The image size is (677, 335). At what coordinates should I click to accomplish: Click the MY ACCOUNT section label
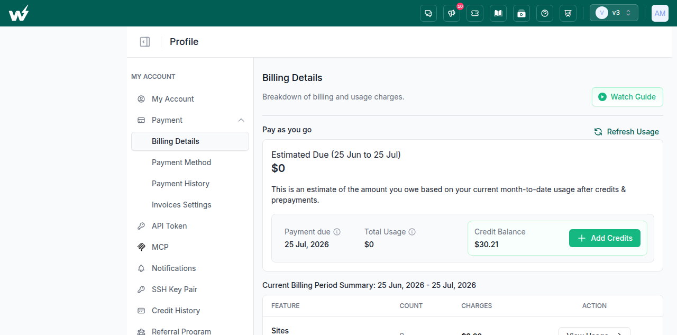coord(153,77)
